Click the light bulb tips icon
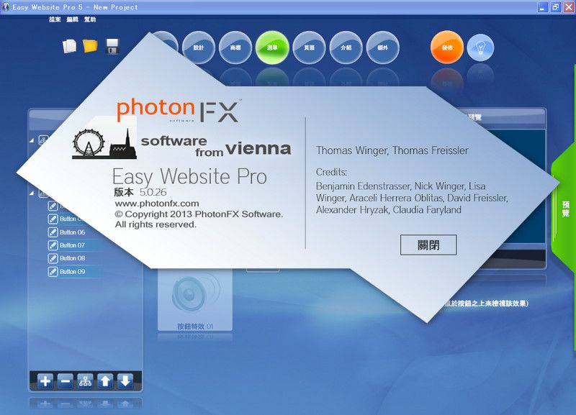Viewport: 576px width, 415px height. pos(480,47)
